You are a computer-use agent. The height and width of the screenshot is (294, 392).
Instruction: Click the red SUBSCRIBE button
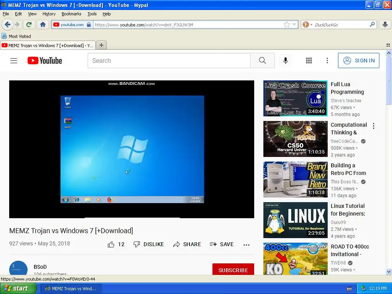tap(233, 269)
